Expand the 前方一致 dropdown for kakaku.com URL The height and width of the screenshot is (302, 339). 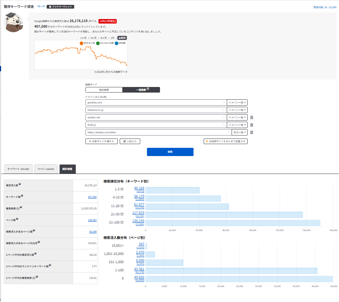tap(239, 132)
